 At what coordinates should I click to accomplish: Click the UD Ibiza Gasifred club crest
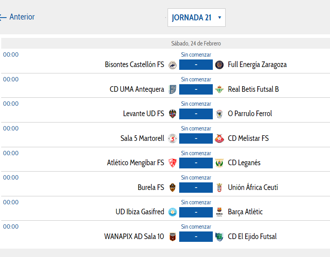pos(172,212)
